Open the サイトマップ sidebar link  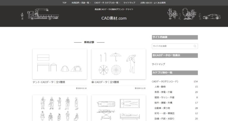pyautogui.click(x=158, y=64)
